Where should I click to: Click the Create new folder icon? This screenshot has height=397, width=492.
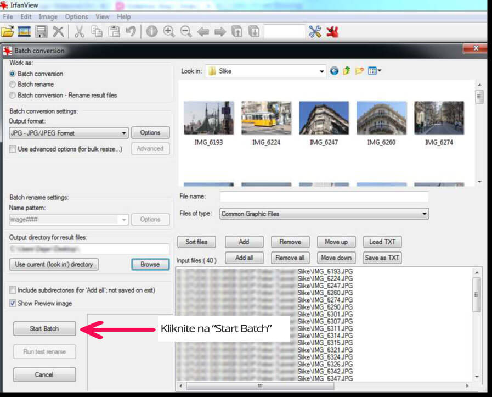pyautogui.click(x=360, y=71)
